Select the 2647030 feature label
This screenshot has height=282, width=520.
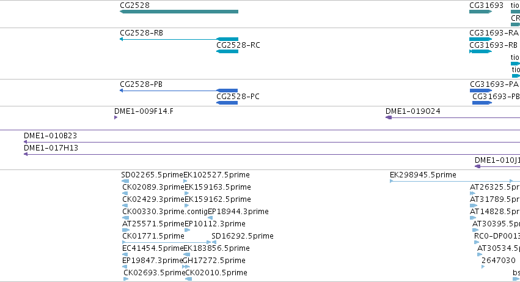click(x=499, y=261)
